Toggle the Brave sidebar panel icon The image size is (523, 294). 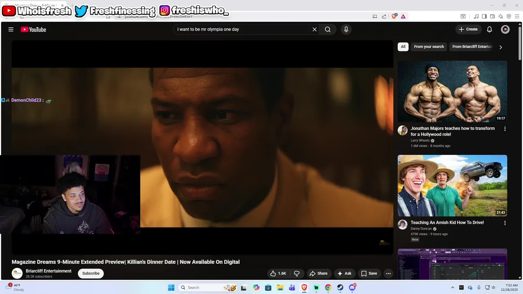484,16
